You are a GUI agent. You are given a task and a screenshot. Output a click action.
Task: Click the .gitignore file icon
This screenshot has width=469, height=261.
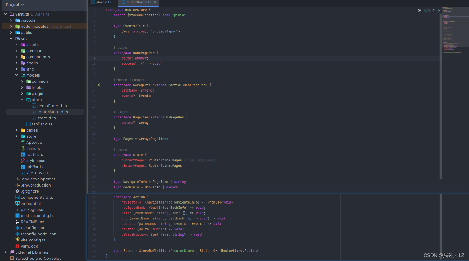[x=17, y=191]
